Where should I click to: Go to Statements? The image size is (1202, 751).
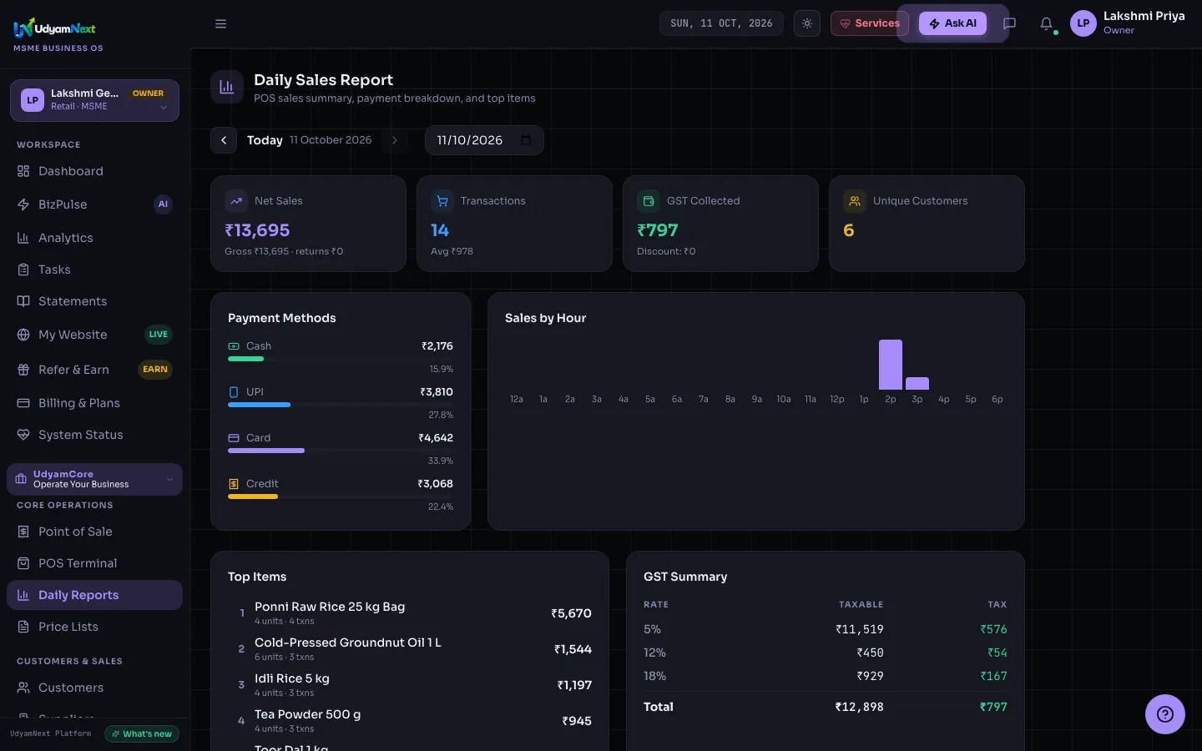click(x=94, y=301)
